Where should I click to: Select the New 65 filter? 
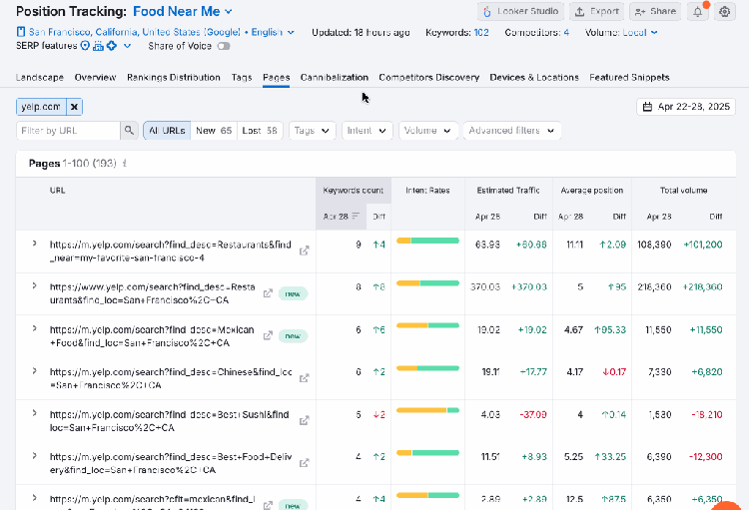tap(214, 131)
